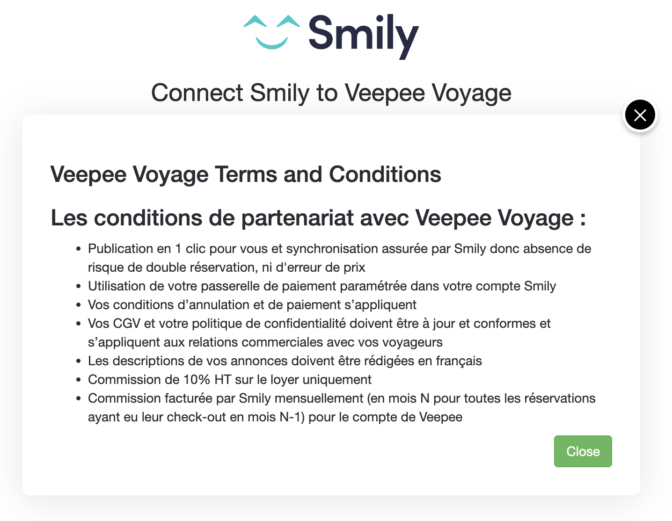Select the 'Vos CGV et votre politique' line
The width and height of the screenshot is (672, 521).
coord(319,323)
